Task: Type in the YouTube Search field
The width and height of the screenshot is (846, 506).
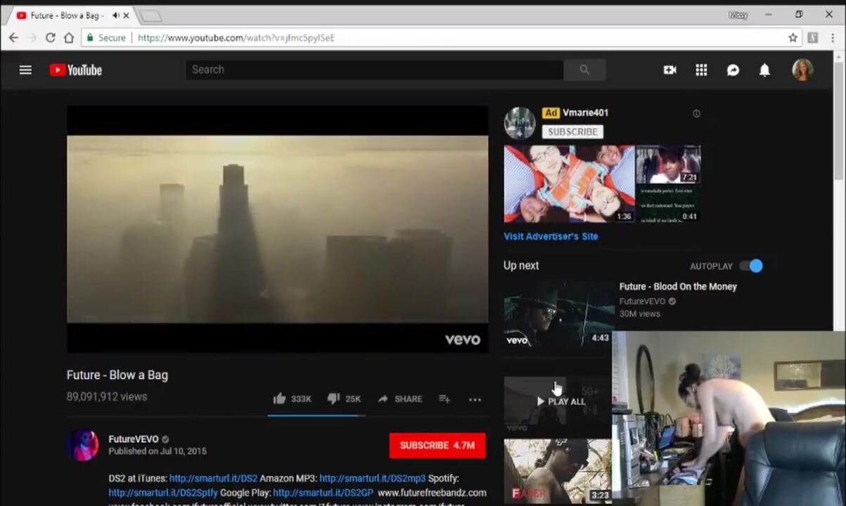Action: [x=374, y=70]
